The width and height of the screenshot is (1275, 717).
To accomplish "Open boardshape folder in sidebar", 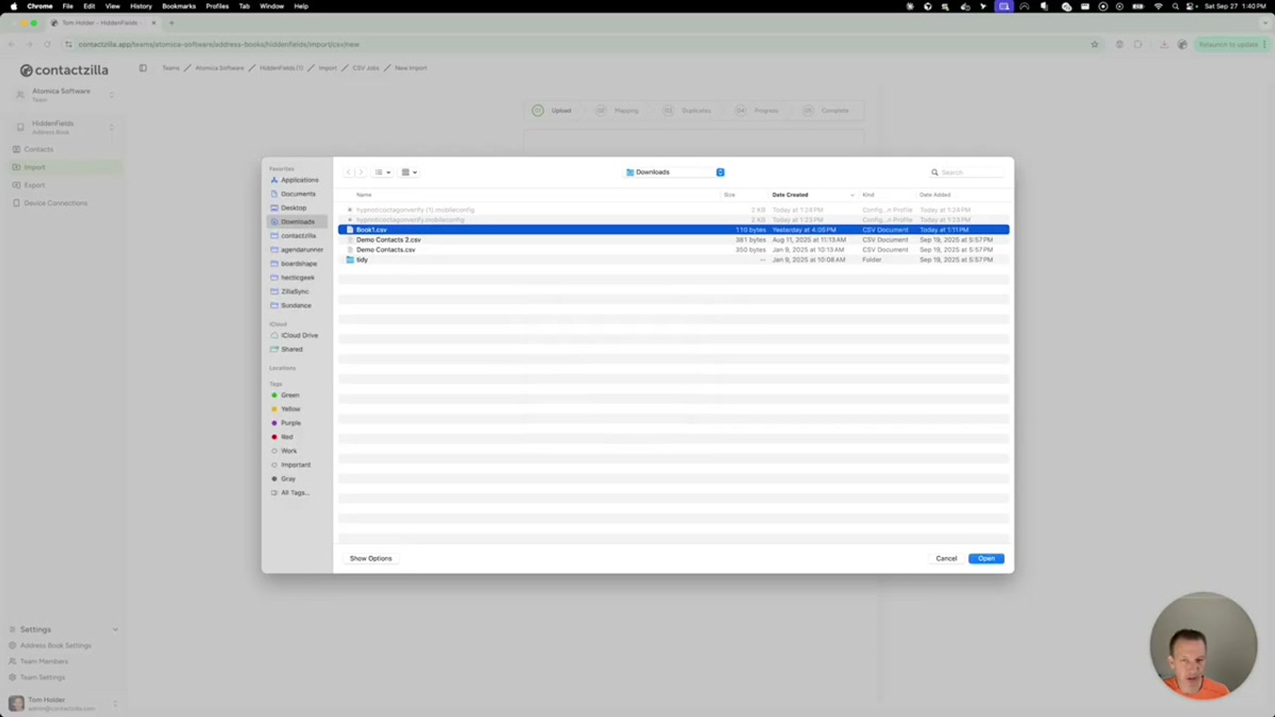I will point(299,264).
